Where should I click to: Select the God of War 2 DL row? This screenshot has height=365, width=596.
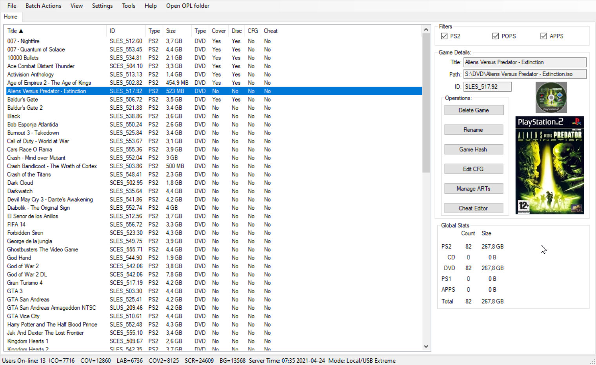(x=214, y=274)
